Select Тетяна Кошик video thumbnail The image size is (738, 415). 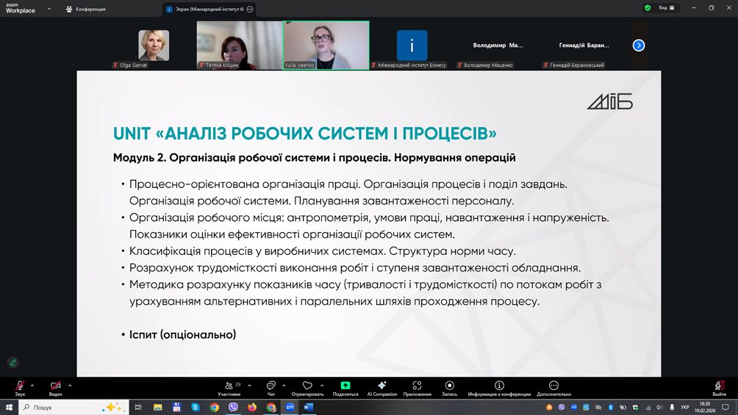(239, 45)
